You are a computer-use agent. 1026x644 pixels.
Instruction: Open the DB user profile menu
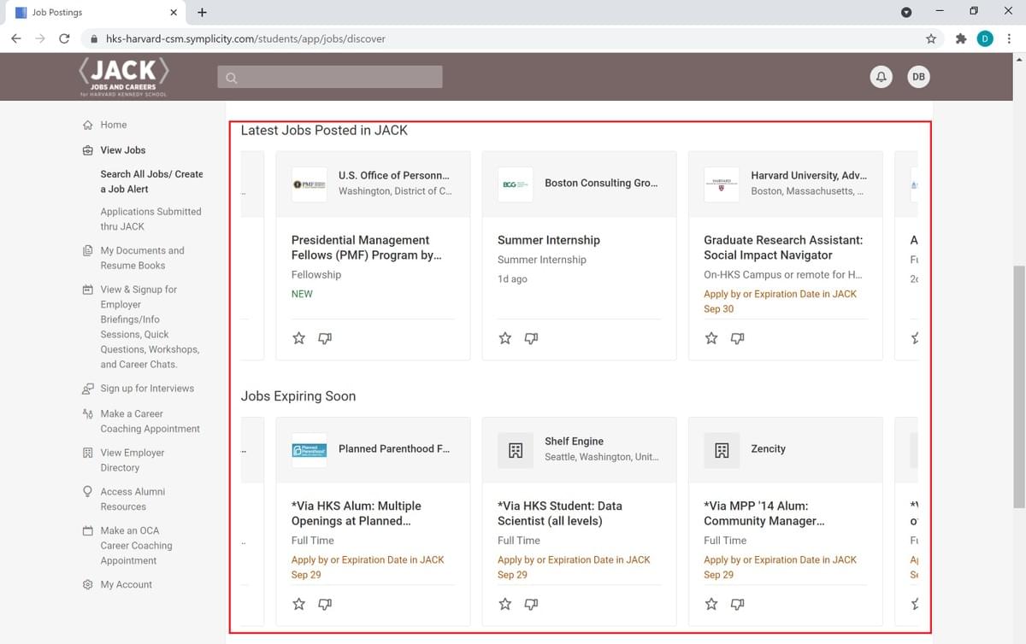tap(918, 77)
